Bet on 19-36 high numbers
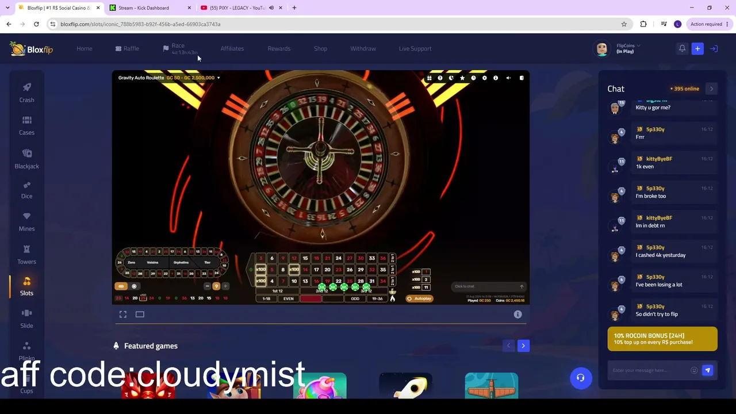736x414 pixels. point(377,299)
